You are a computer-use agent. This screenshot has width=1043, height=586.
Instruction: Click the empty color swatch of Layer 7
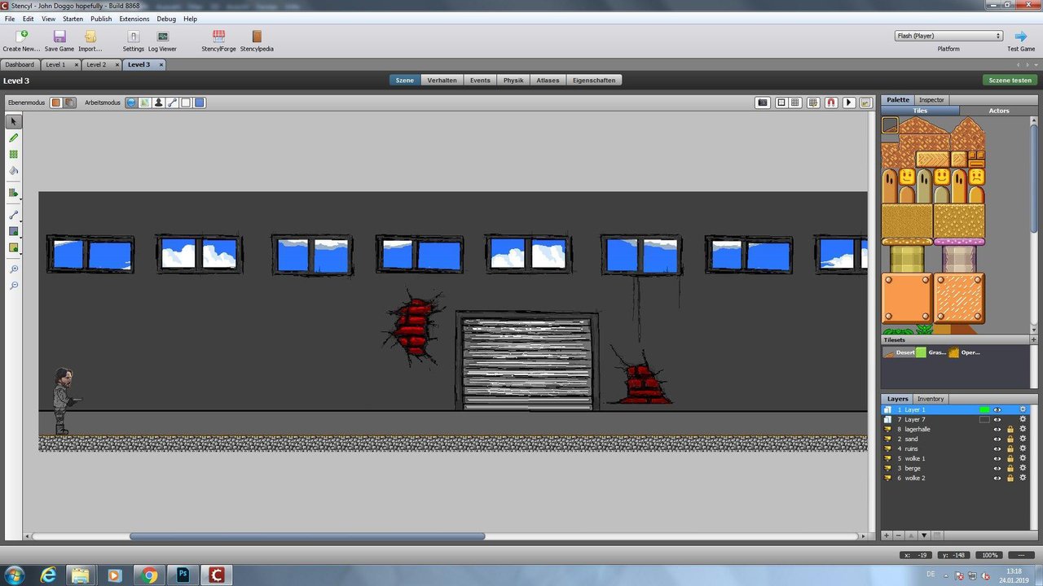click(x=984, y=419)
